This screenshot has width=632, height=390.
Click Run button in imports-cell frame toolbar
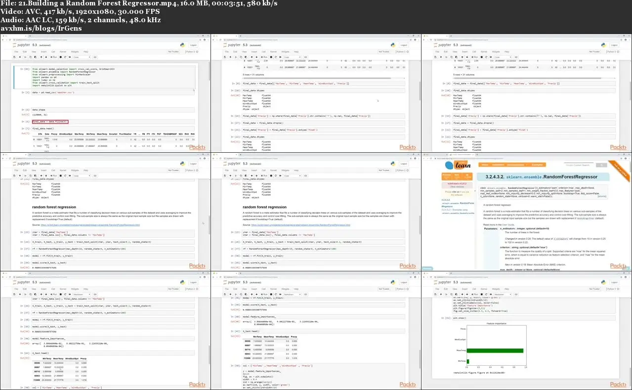click(x=54, y=57)
